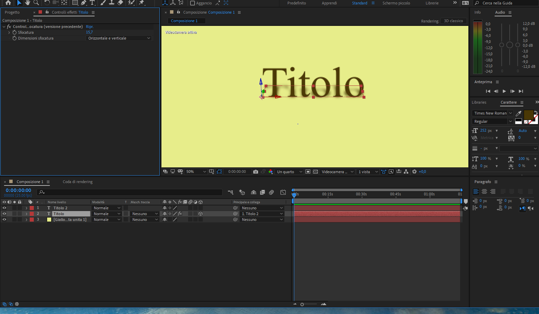Open the Graph Editor
The image size is (539, 314).
point(283,192)
